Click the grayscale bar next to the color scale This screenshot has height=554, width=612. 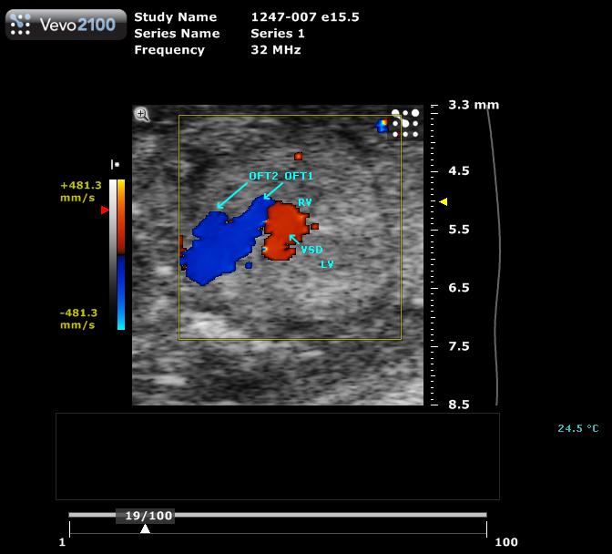113,254
